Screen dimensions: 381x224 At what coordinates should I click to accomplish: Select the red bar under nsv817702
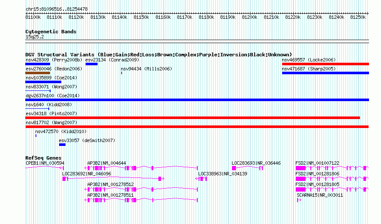[x=197, y=127]
